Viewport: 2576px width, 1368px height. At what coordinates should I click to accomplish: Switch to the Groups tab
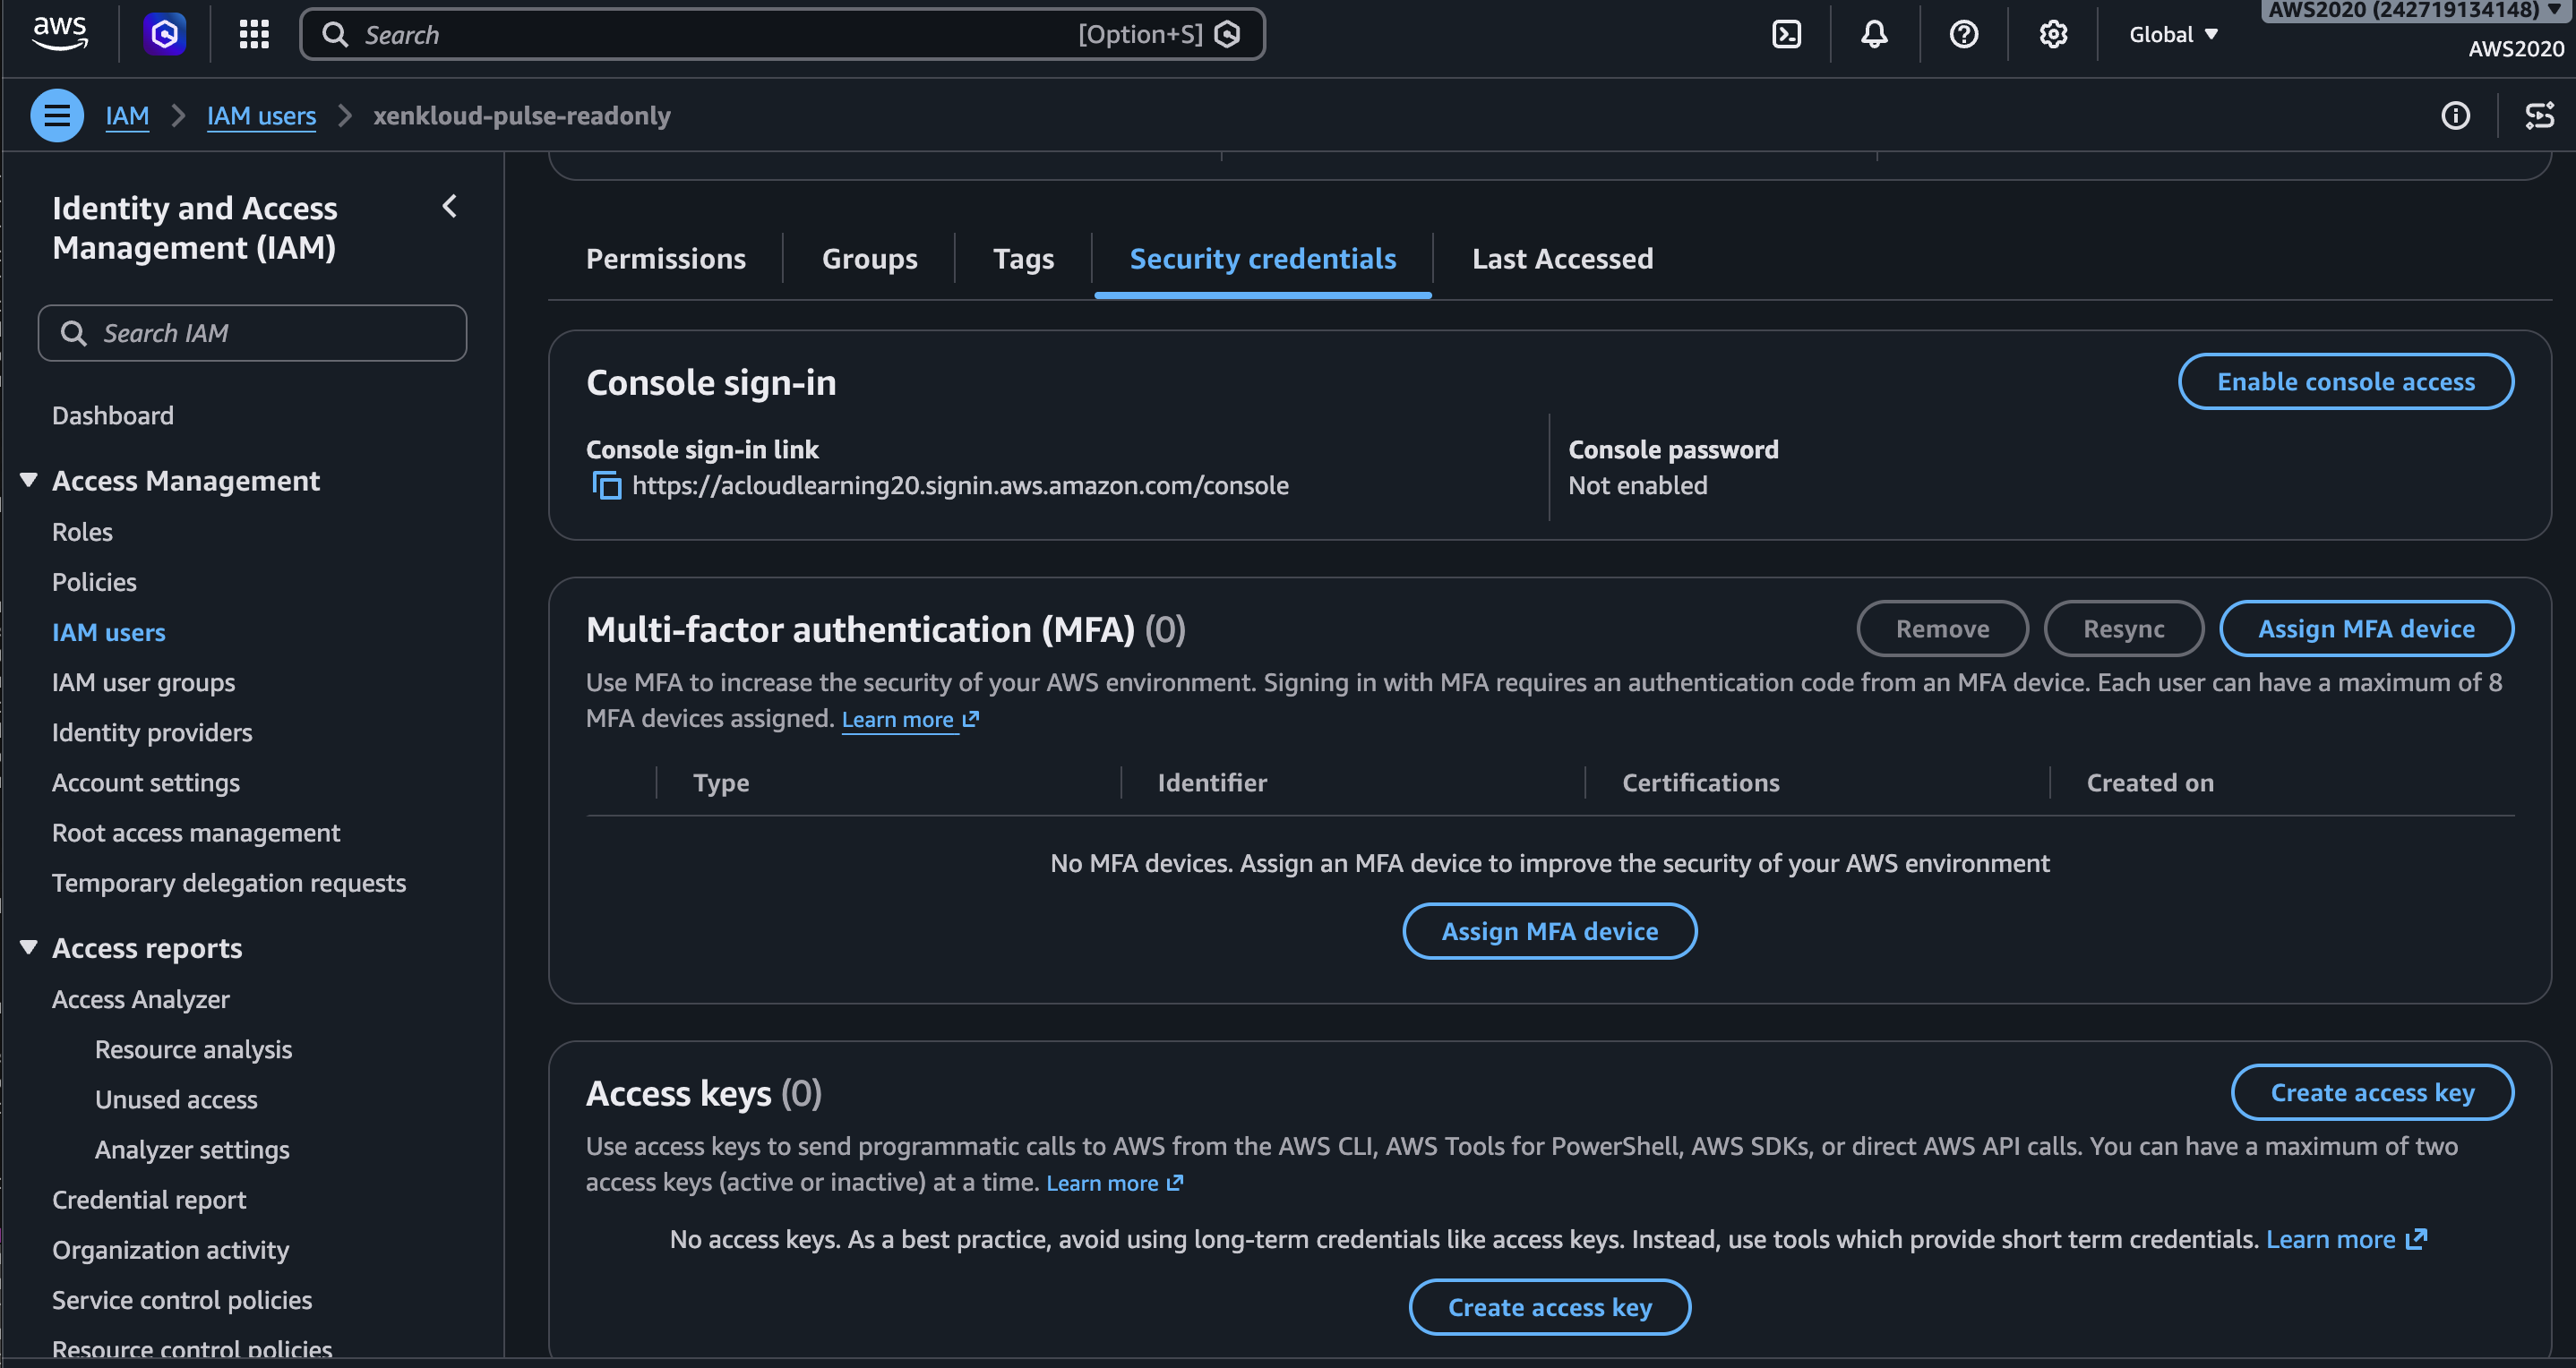click(869, 259)
